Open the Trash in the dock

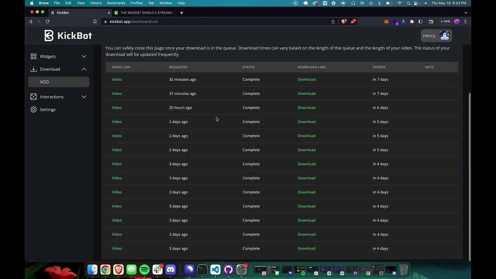[403, 270]
